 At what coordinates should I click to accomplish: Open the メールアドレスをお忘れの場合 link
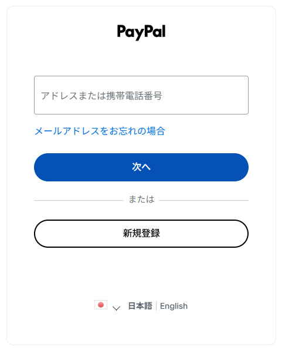[100, 131]
